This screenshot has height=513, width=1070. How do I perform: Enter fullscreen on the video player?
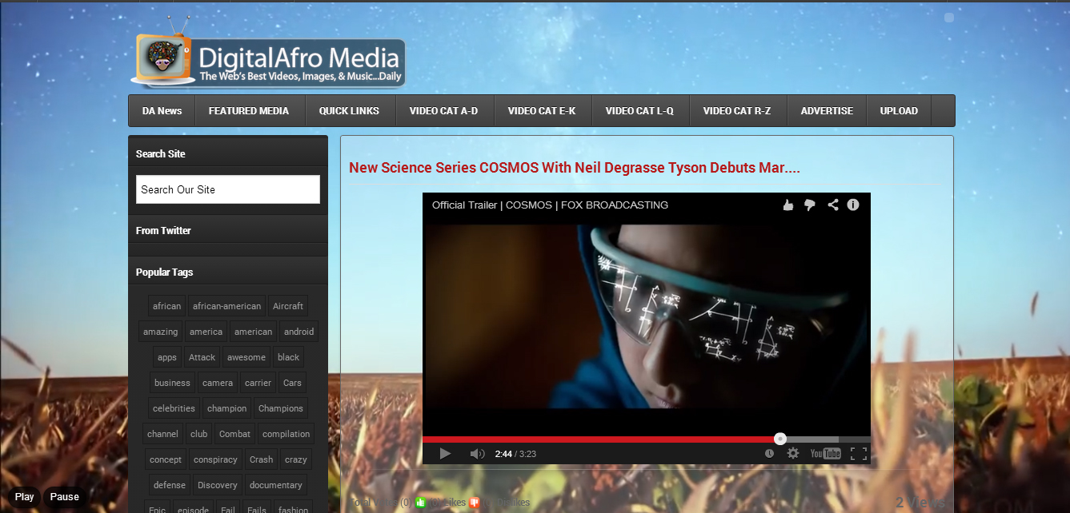tap(859, 453)
